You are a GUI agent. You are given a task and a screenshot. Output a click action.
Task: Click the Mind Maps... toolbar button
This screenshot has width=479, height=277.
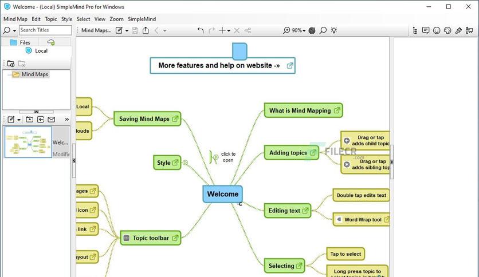pos(96,30)
